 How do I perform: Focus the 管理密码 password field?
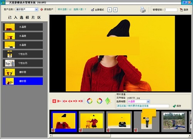171,10
